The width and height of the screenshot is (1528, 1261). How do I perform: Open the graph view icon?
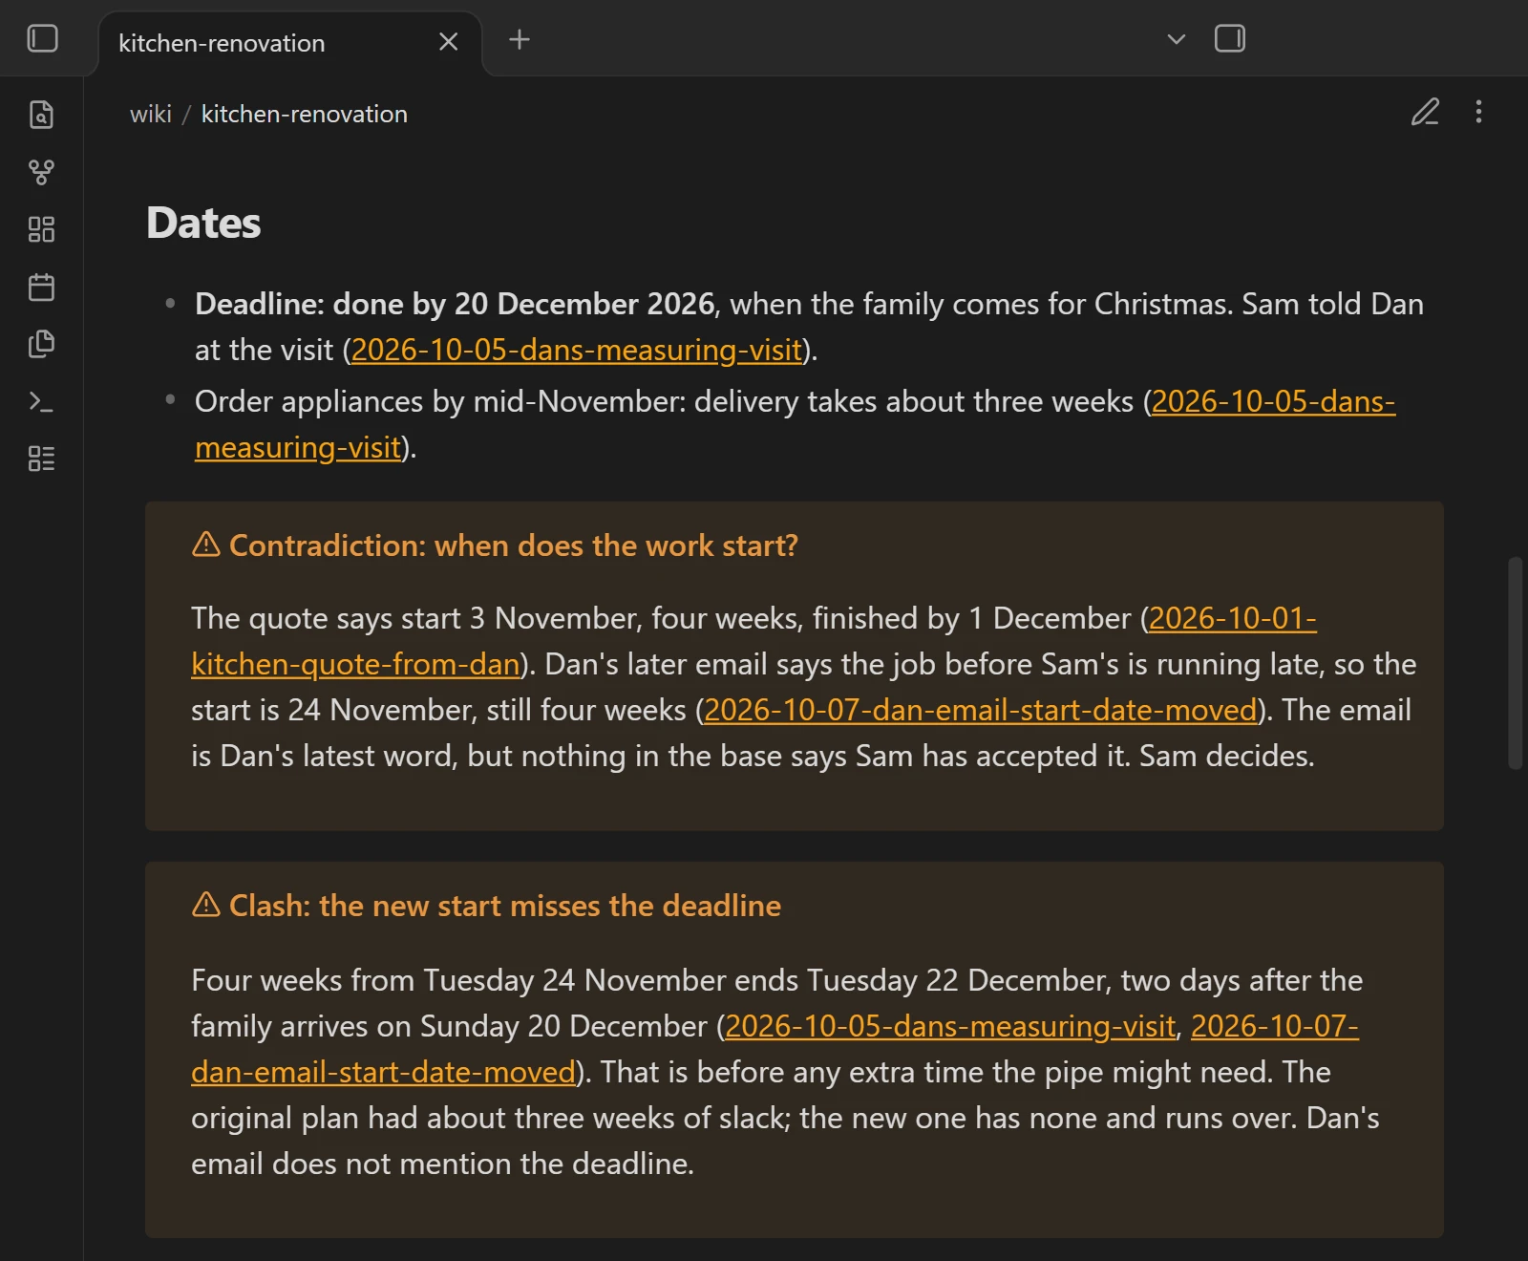(x=42, y=172)
